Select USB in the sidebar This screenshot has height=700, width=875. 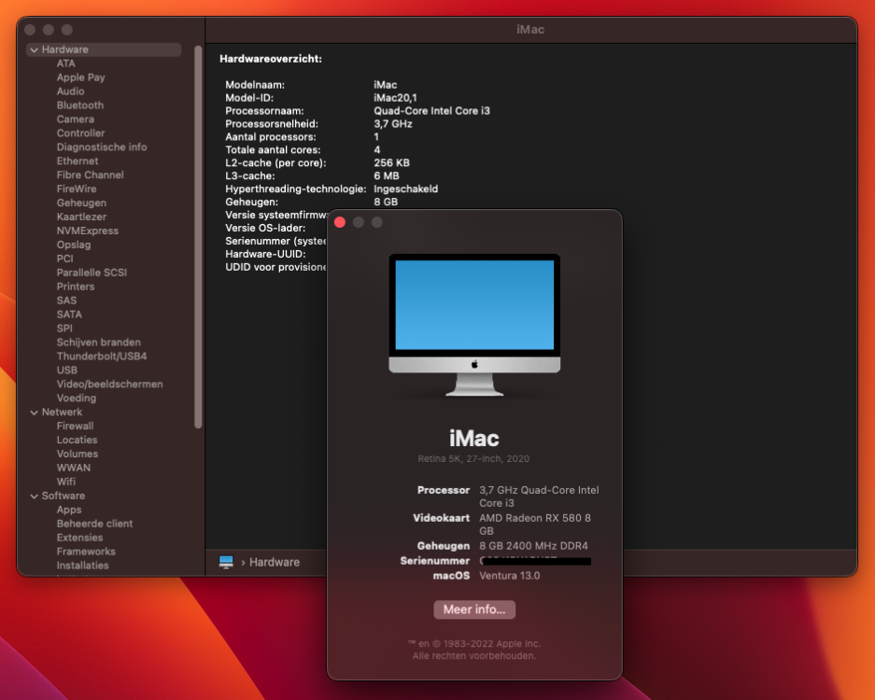coord(67,371)
